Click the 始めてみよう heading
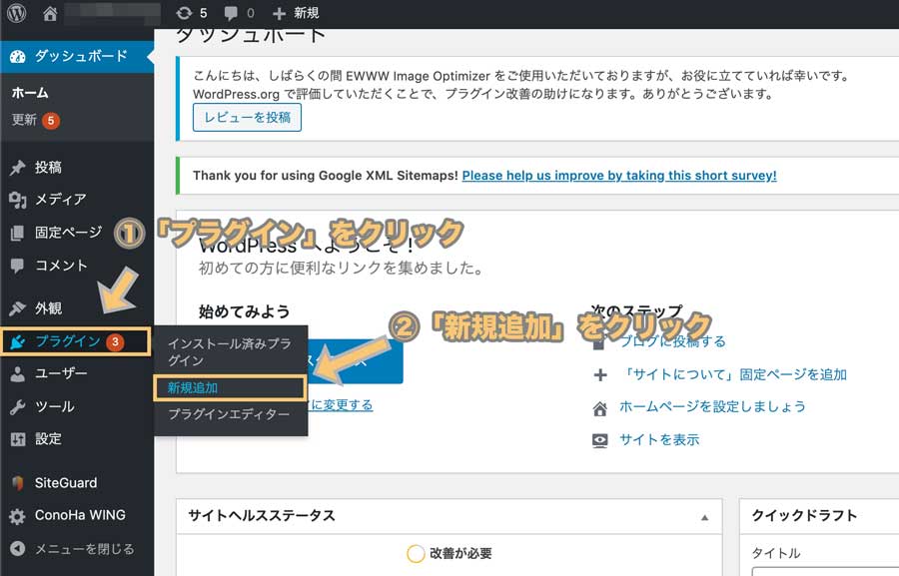Screen dimensions: 899x576 tap(245, 311)
